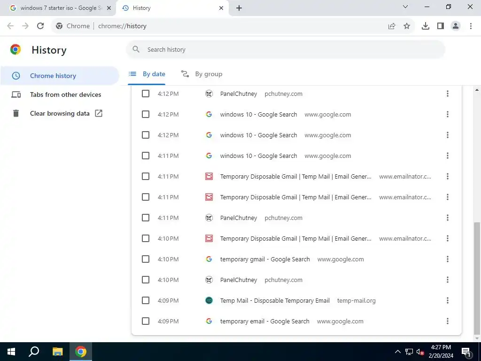The image size is (481, 361).
Task: Open File Explorer from the taskbar
Action: (57, 352)
